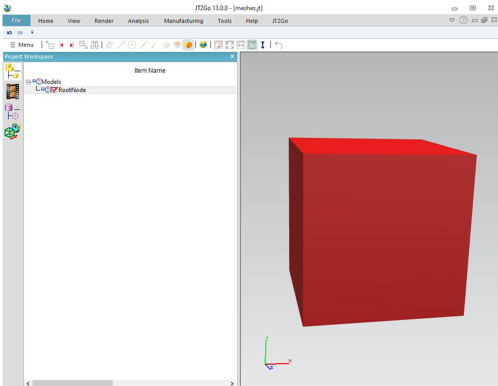The width and height of the screenshot is (498, 386).
Task: Select the red cube in the viewport
Action: coord(383,232)
